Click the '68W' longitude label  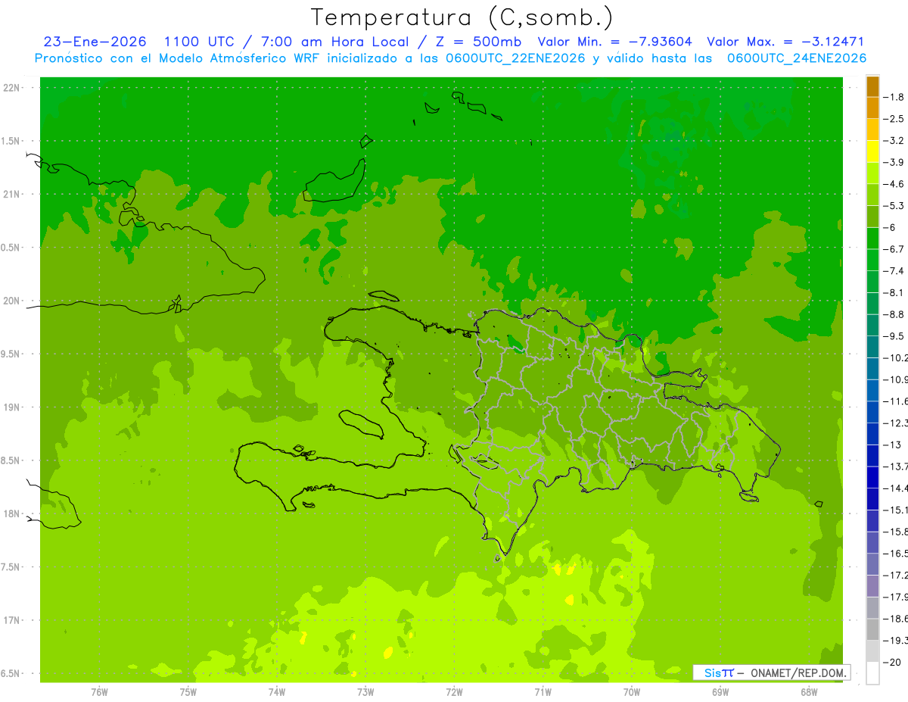click(x=808, y=691)
